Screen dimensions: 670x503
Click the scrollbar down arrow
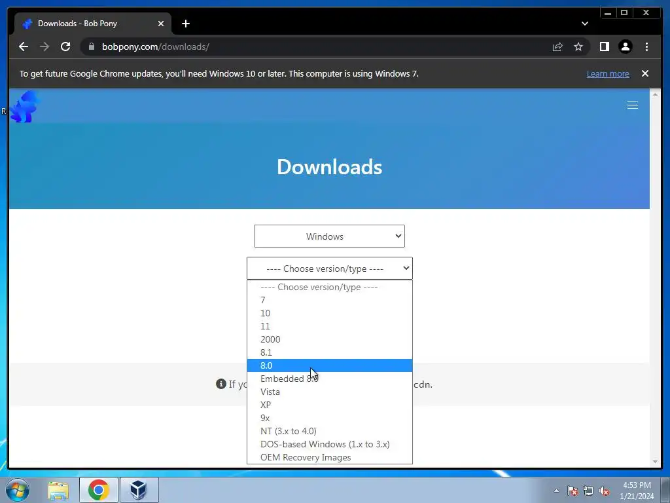click(x=655, y=462)
